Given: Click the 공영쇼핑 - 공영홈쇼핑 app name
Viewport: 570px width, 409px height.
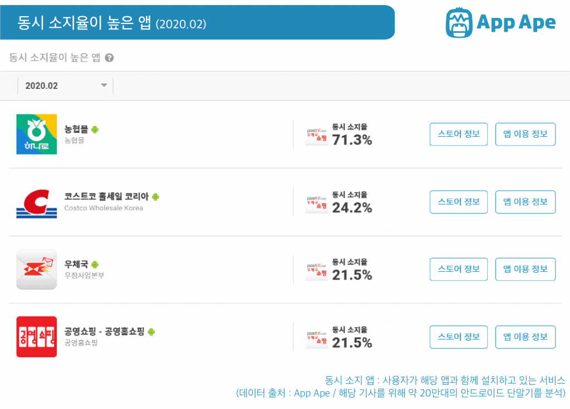Looking at the screenshot, I should 104,331.
